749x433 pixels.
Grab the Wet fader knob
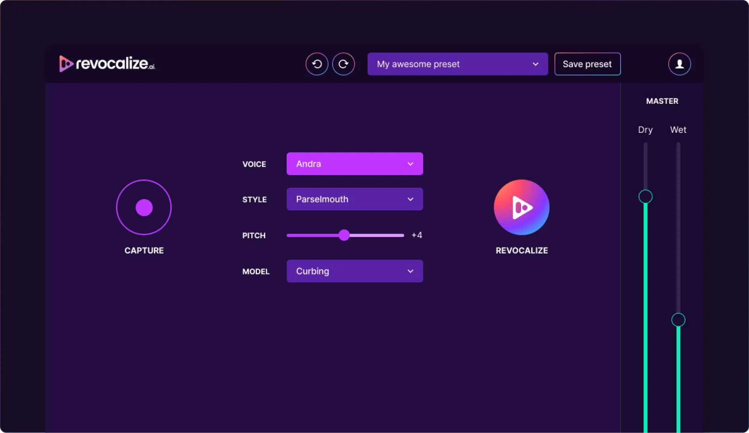pyautogui.click(x=678, y=320)
